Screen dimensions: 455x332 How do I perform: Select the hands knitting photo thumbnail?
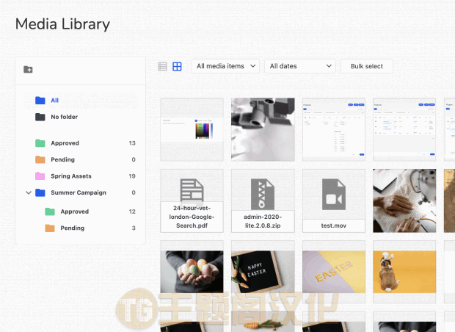click(404, 201)
